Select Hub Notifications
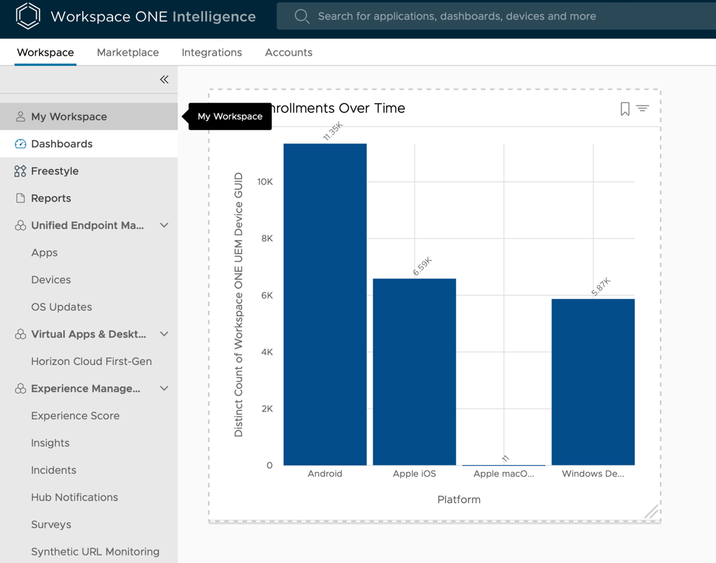This screenshot has width=716, height=563. pyautogui.click(x=74, y=497)
